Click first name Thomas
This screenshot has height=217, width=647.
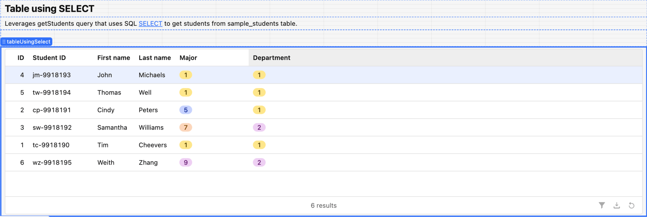tap(109, 92)
